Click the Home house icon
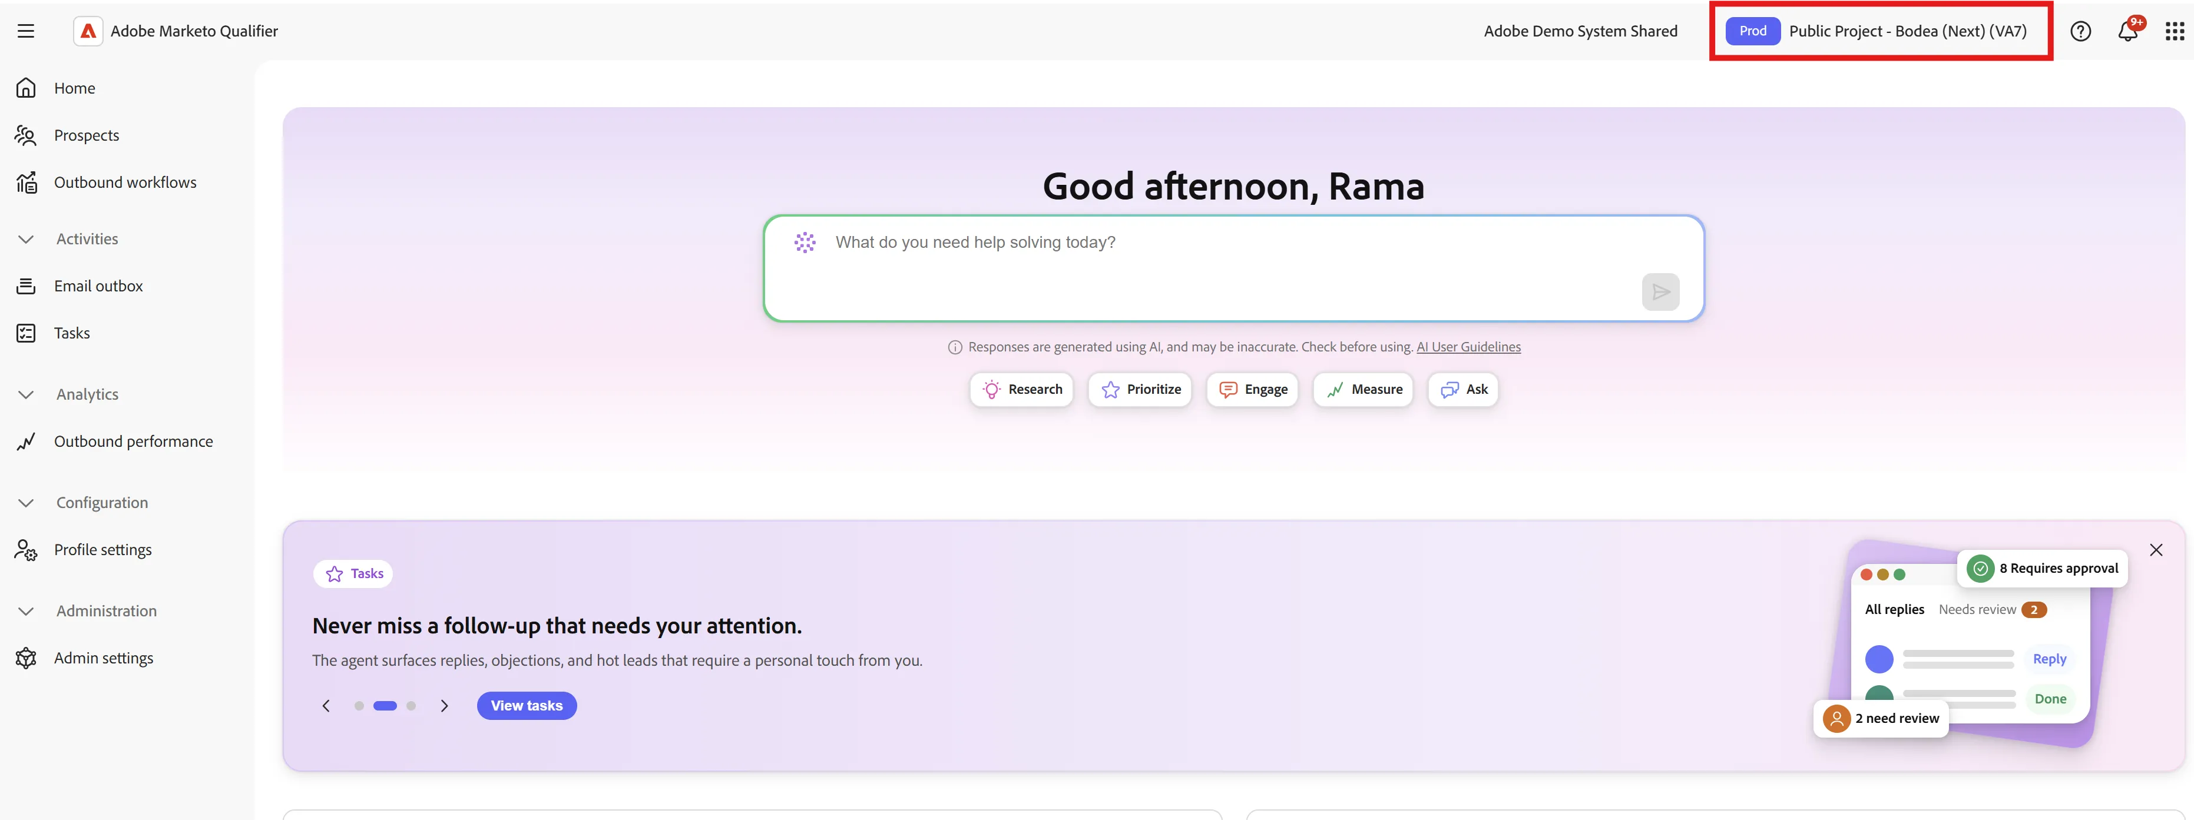The height and width of the screenshot is (820, 2194). point(25,88)
